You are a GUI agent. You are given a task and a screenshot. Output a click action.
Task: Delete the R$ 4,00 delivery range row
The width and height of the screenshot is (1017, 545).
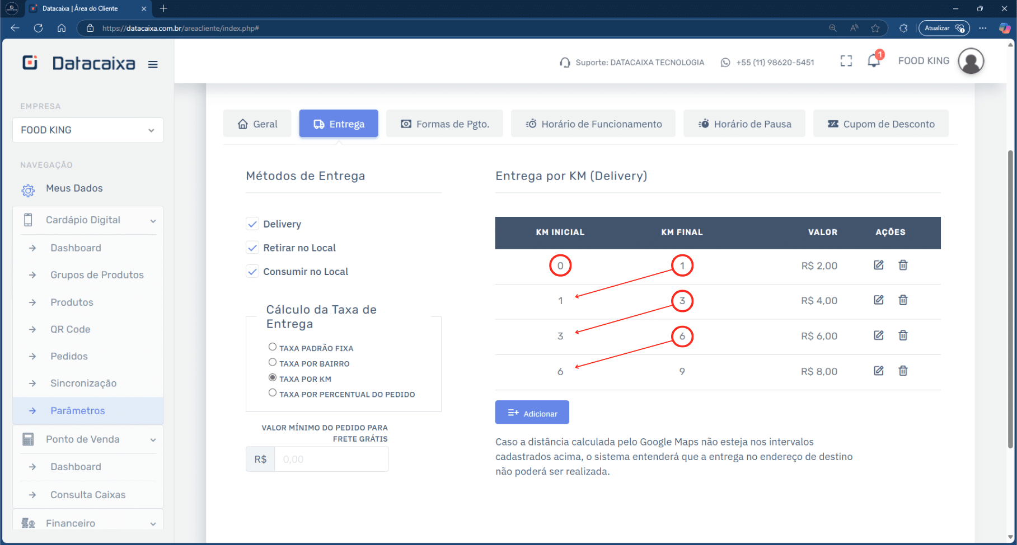pos(903,300)
